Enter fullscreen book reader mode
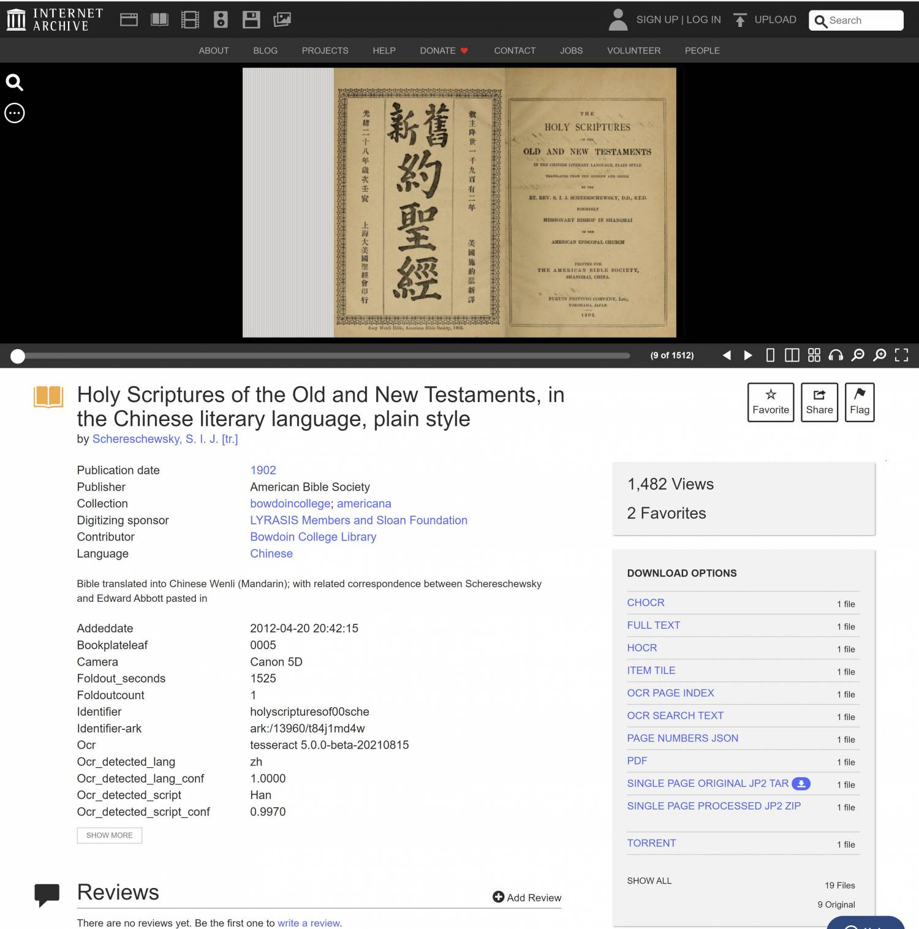The width and height of the screenshot is (919, 929). 902,355
